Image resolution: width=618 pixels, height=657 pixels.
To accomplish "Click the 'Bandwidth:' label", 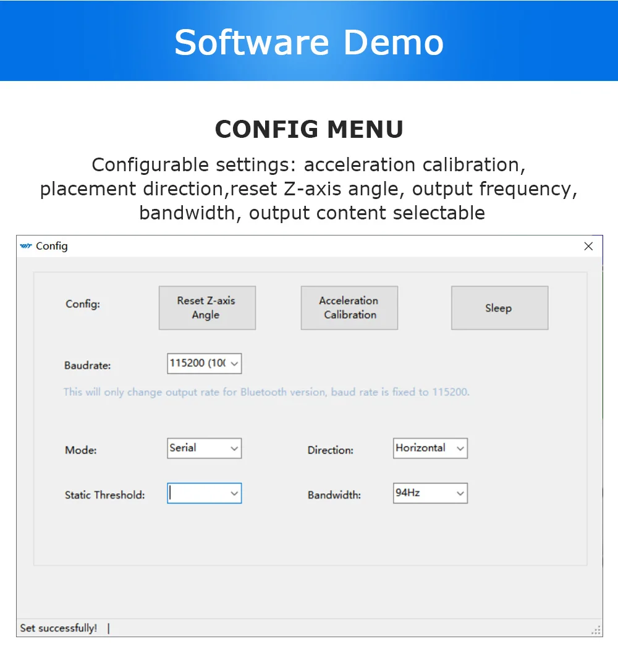I will tap(334, 495).
